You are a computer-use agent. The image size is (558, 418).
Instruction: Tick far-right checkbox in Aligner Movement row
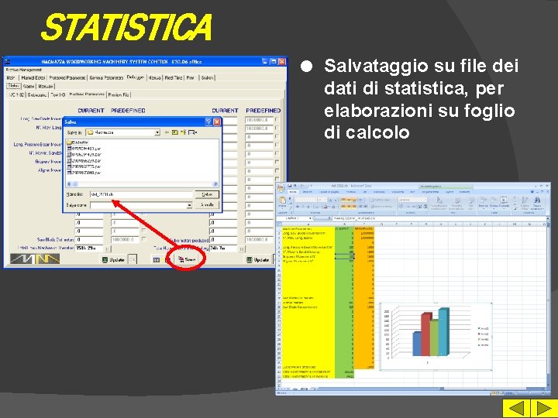coord(277,170)
